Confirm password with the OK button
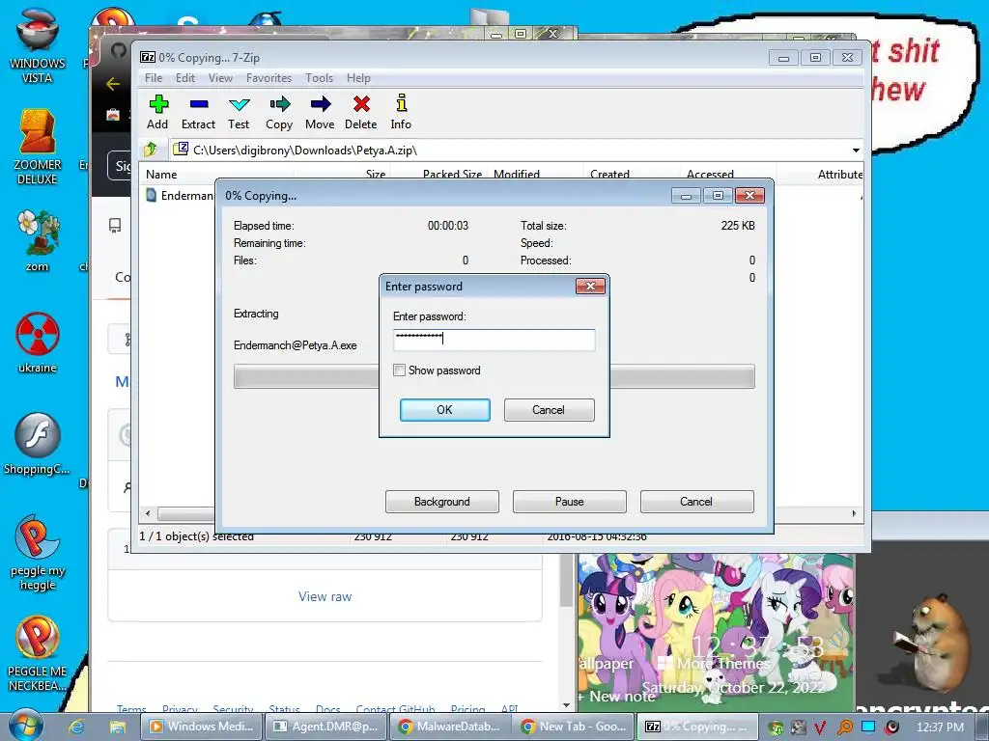989x741 pixels. click(x=444, y=409)
